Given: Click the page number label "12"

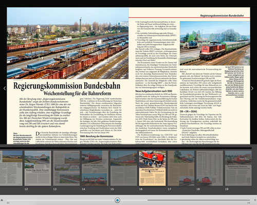Looking at the screenshot, I should pos(26,189).
